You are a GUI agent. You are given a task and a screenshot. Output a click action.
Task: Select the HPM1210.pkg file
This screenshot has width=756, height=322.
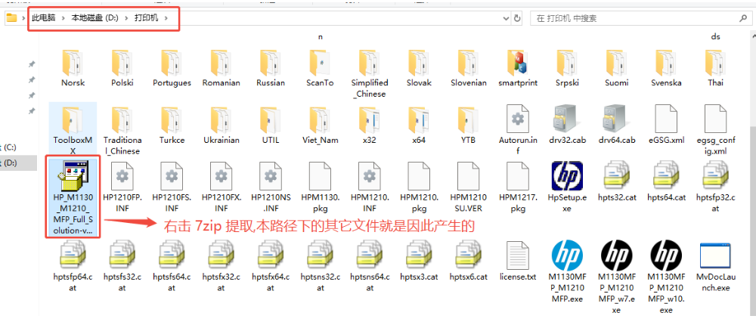tap(419, 187)
